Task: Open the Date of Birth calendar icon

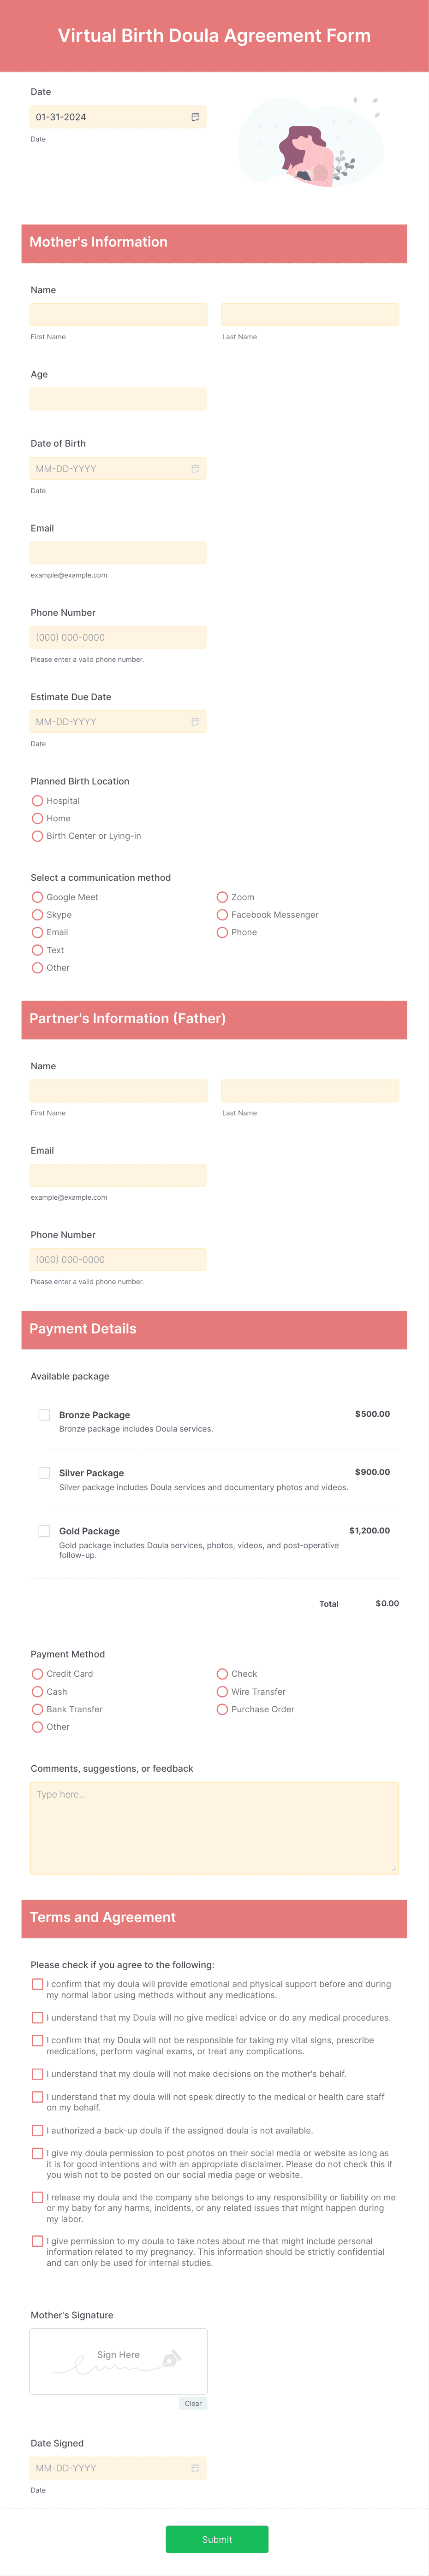Action: 195,468
